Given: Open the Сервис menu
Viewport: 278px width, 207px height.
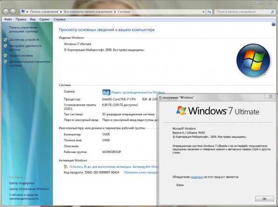Looking at the screenshot, I should click(x=44, y=19).
